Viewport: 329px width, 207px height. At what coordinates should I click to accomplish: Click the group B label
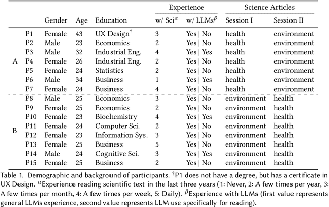click(x=14, y=131)
